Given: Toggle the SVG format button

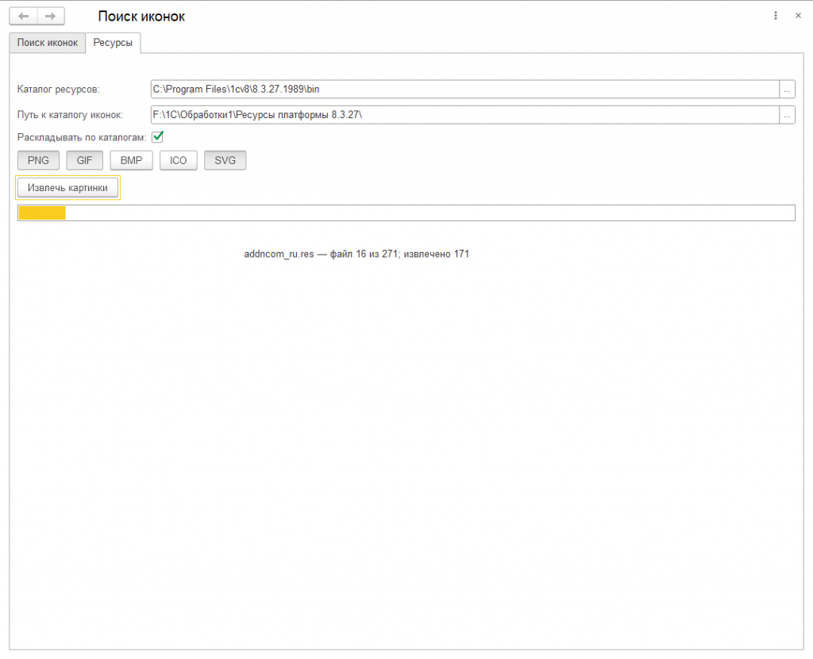Looking at the screenshot, I should (225, 160).
